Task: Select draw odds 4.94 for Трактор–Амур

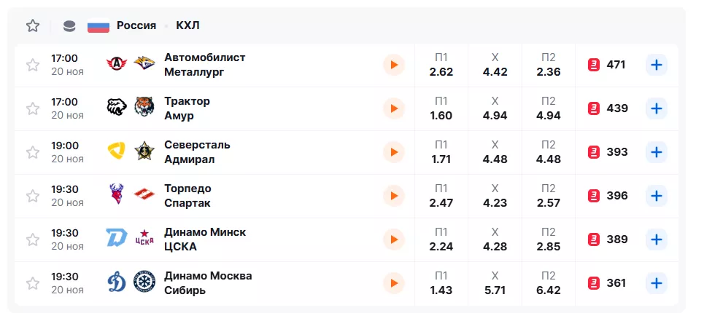Action: click(x=495, y=108)
